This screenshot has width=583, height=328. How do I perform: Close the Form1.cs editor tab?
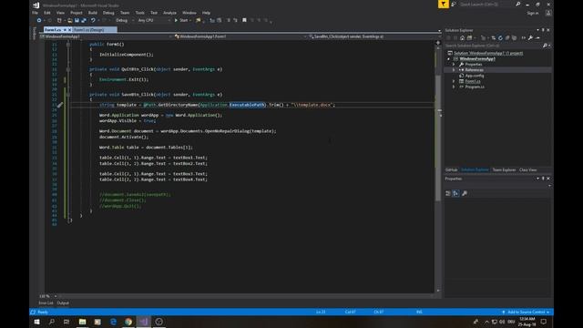[x=69, y=30]
